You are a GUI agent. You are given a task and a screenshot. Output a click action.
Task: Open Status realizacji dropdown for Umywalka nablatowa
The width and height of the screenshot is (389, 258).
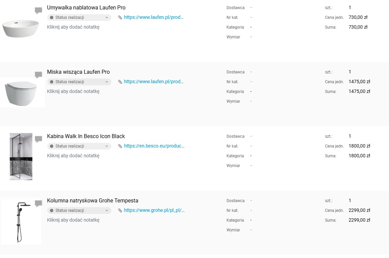click(x=79, y=18)
